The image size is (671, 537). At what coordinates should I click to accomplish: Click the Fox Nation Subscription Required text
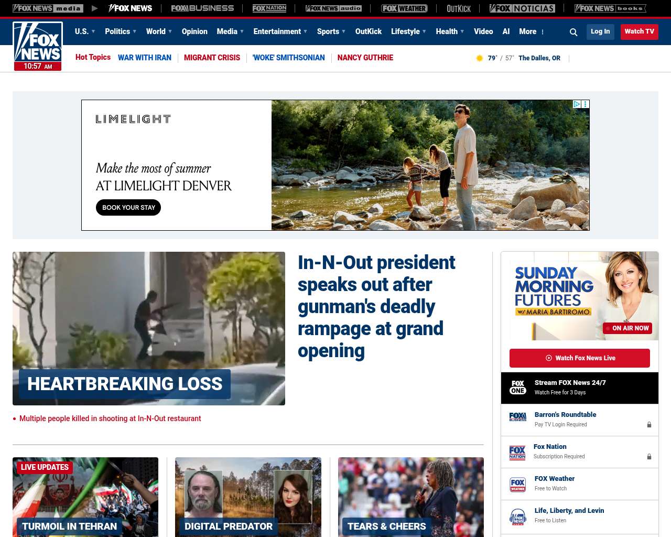(559, 457)
